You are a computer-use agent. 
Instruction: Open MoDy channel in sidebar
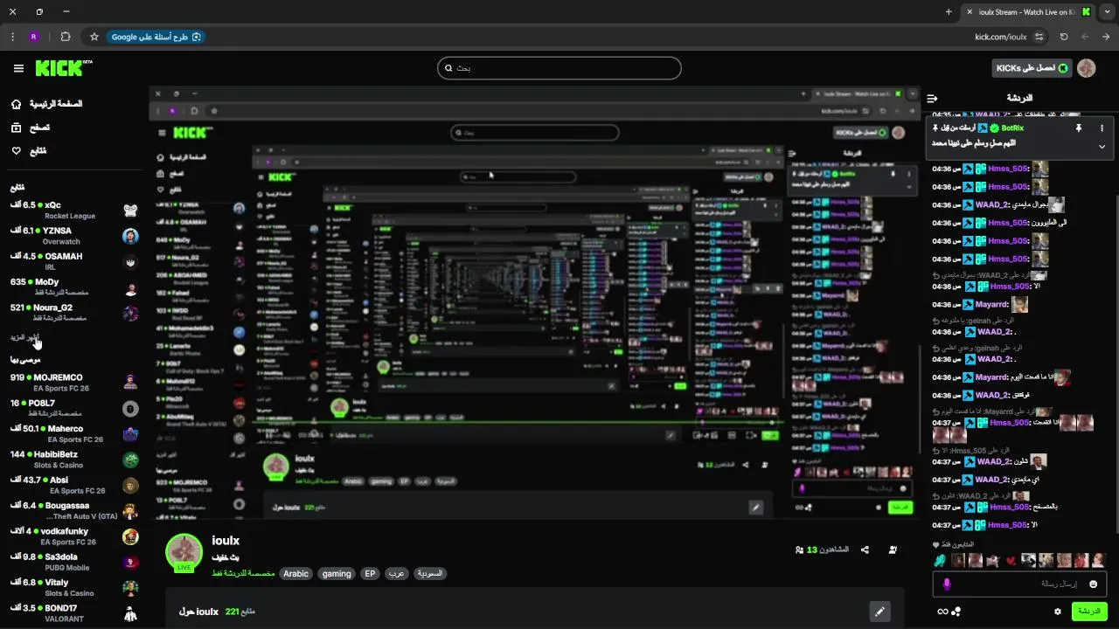point(74,287)
